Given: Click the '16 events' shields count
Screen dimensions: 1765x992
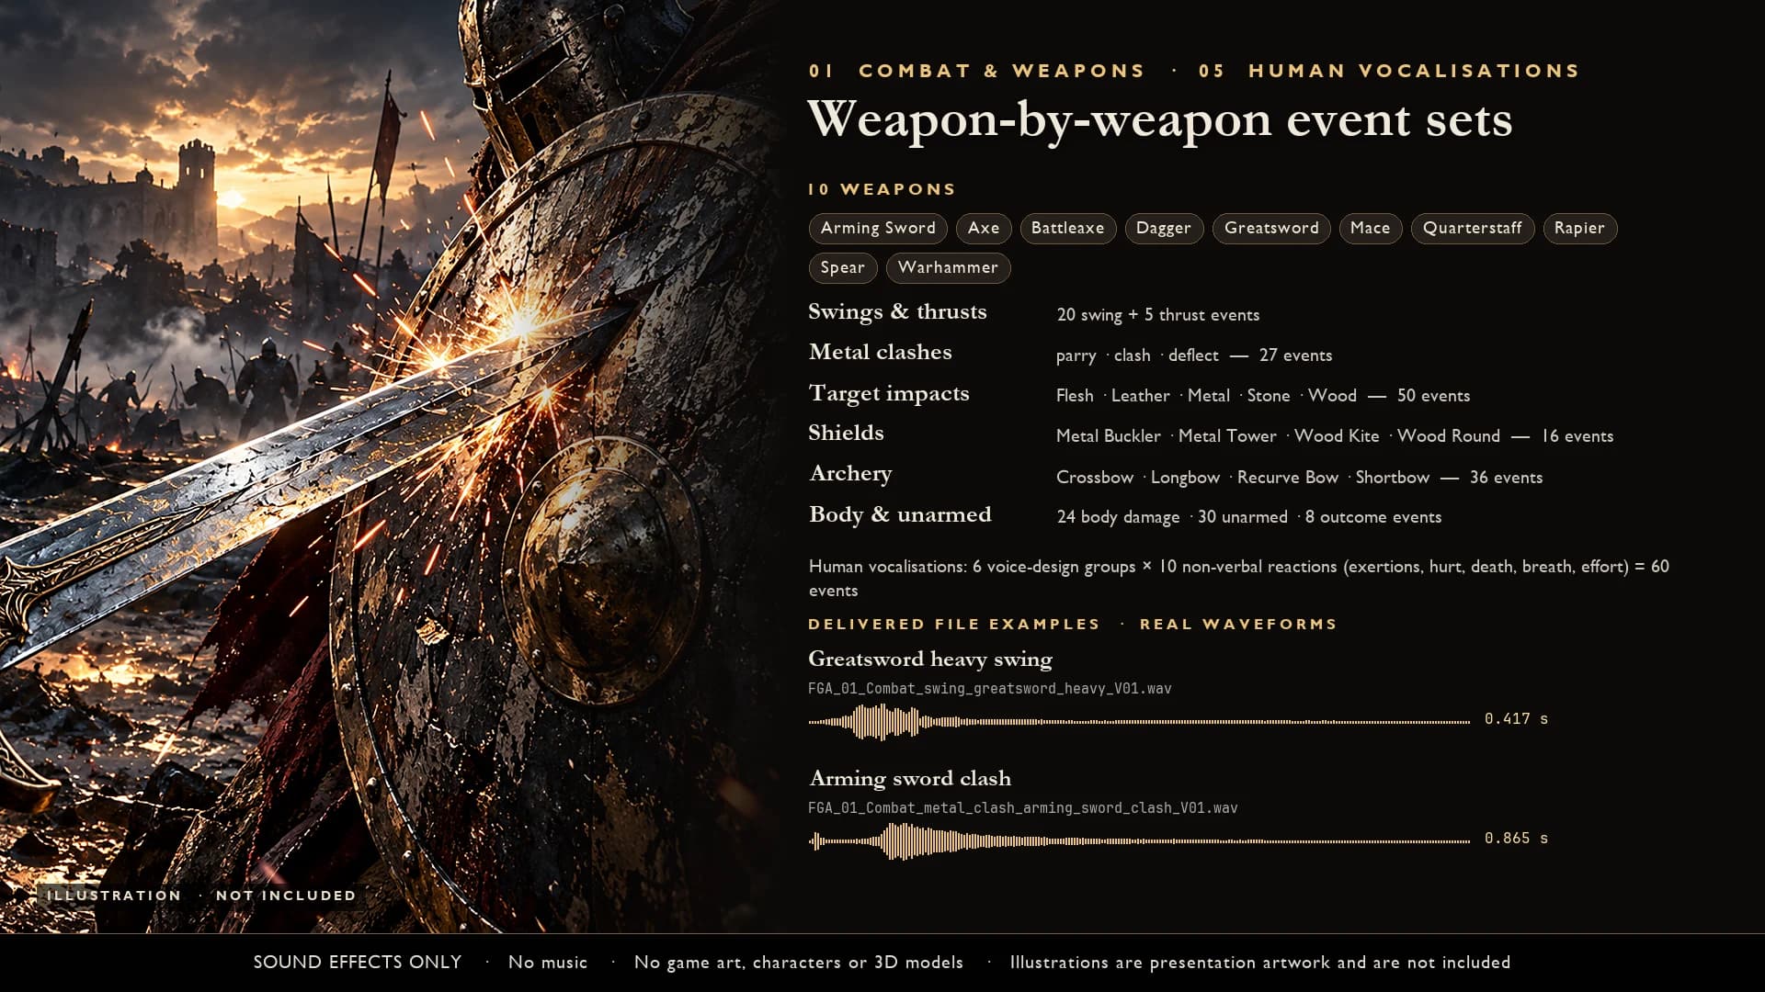Looking at the screenshot, I should (x=1577, y=436).
